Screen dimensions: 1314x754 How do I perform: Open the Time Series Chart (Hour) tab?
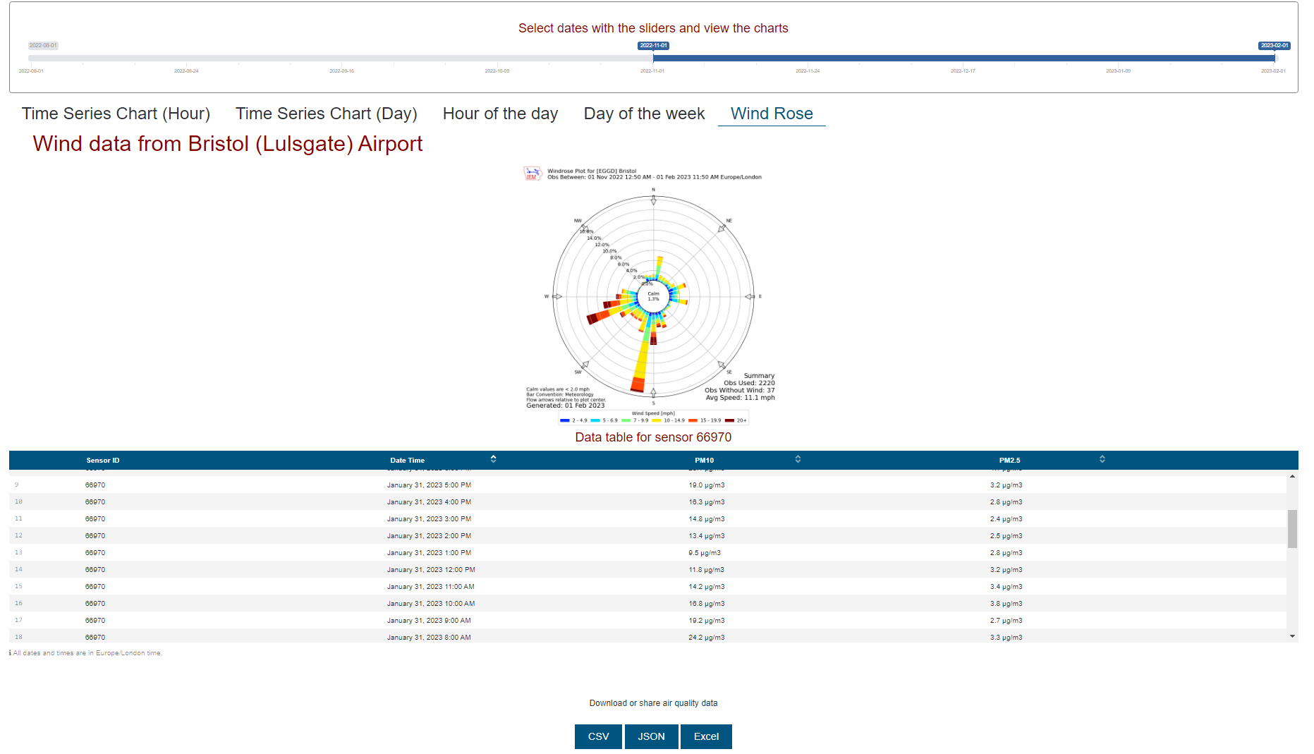click(116, 114)
